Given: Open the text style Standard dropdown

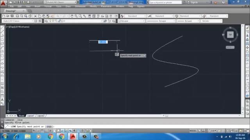Looking at the screenshot, I should coord(136,16).
